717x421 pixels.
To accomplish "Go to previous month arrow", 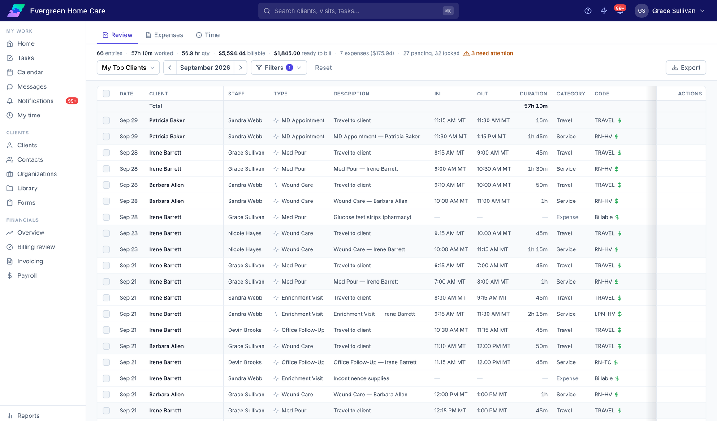I will pyautogui.click(x=170, y=68).
